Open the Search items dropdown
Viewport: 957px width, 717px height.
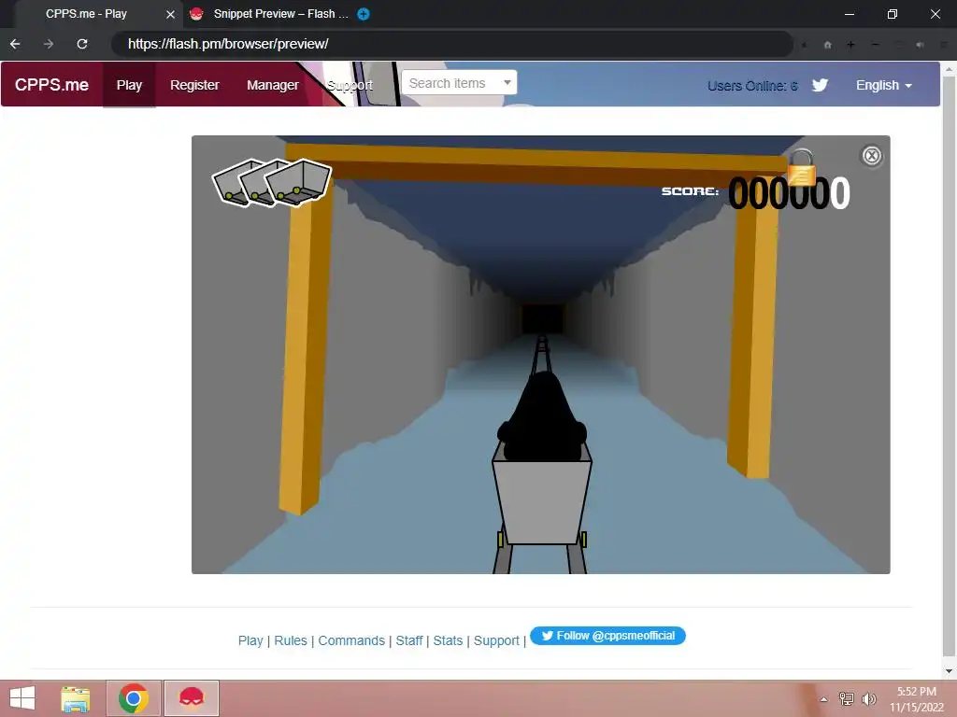(459, 83)
